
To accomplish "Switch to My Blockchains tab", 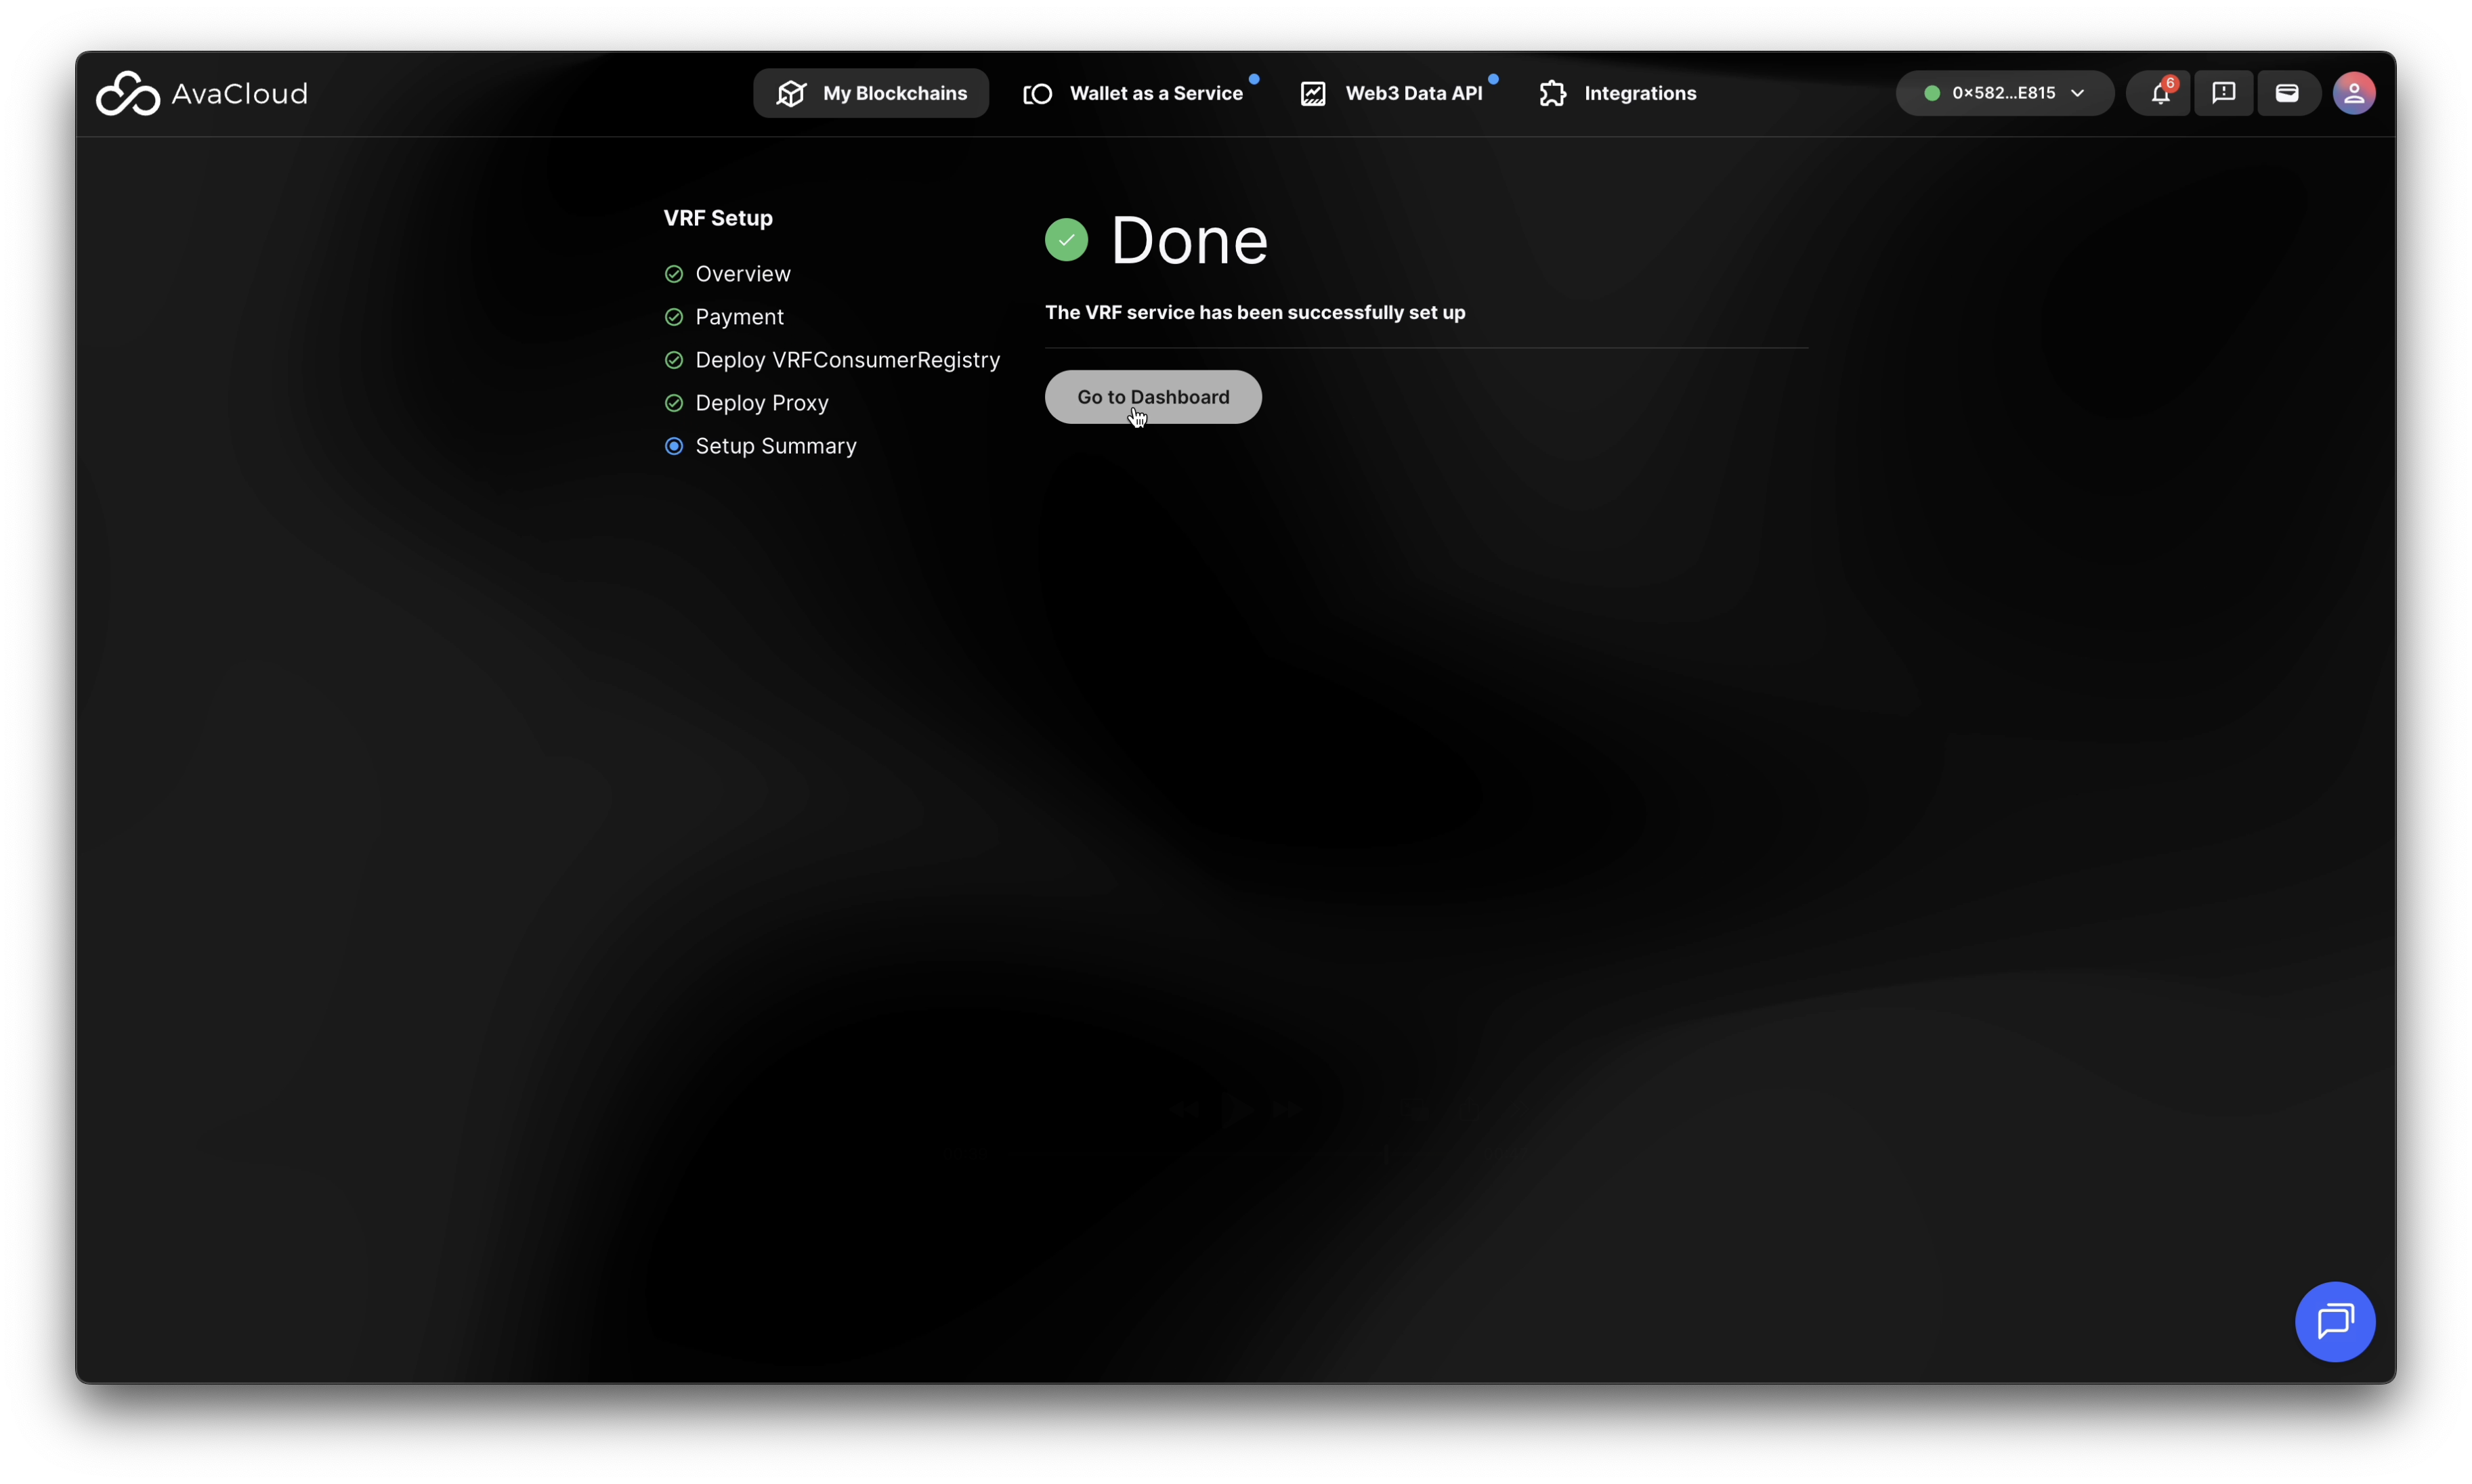I will [872, 94].
